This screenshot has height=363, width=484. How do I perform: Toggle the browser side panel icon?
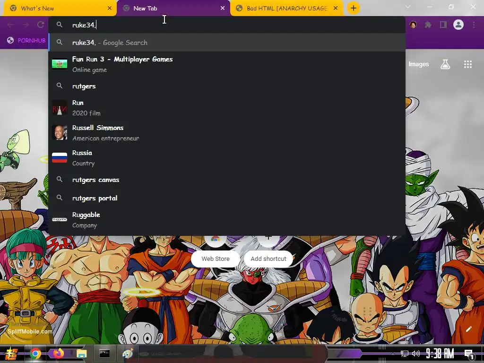(x=443, y=25)
